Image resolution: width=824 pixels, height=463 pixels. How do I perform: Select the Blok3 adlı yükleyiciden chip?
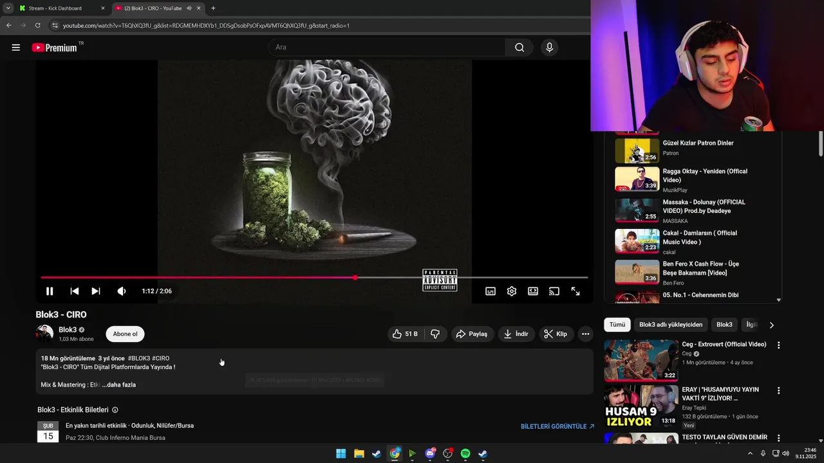click(x=671, y=325)
